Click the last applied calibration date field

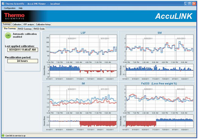22,50
